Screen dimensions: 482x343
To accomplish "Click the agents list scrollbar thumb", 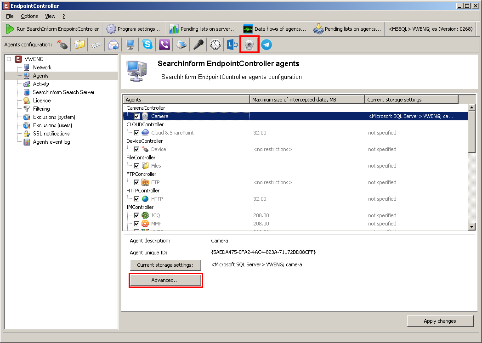I will click(472, 132).
